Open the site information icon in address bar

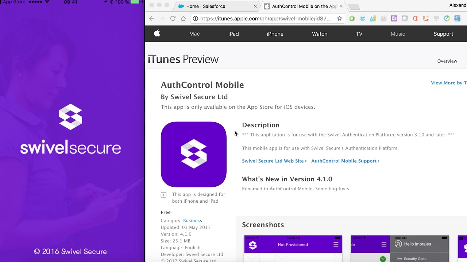(196, 19)
